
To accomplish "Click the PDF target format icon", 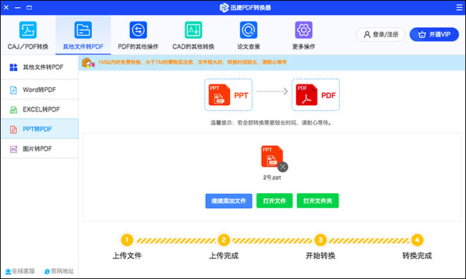I will (307, 95).
